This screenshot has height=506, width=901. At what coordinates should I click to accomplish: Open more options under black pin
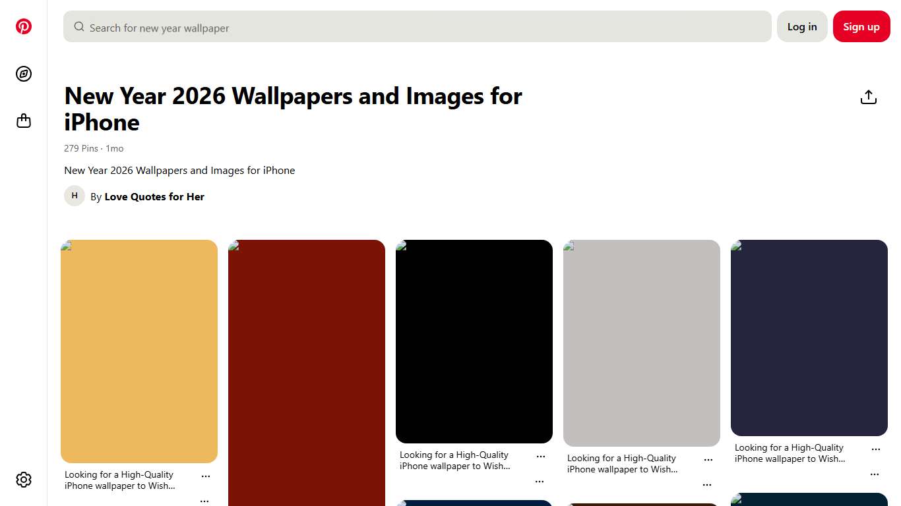(x=541, y=457)
